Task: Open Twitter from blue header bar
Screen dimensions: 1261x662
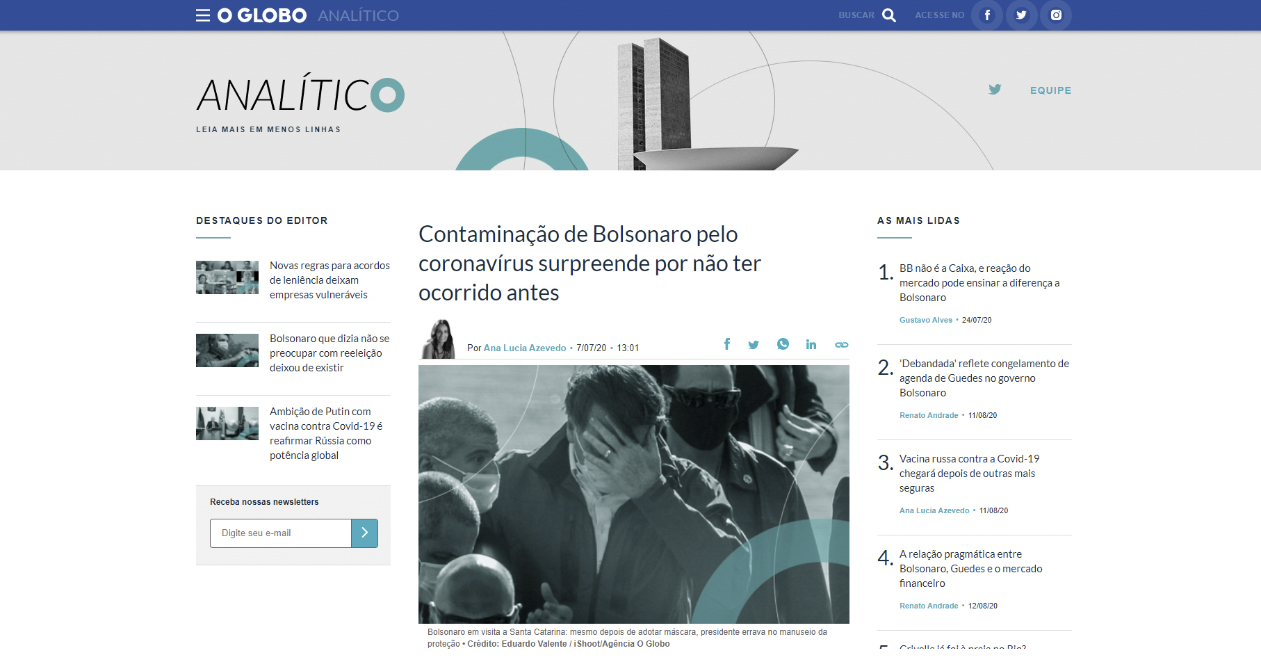Action: (1021, 15)
